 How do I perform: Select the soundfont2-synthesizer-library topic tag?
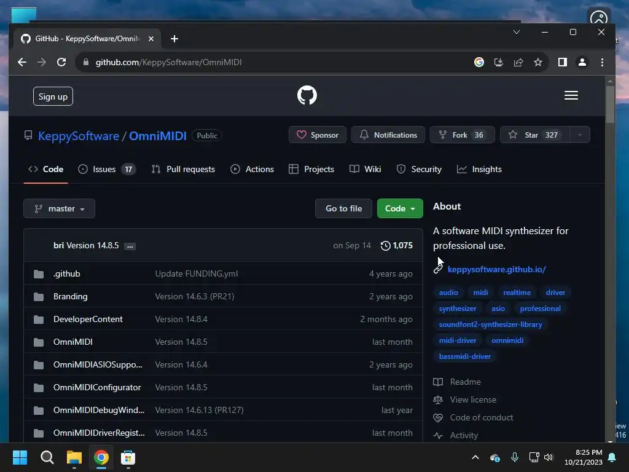pyautogui.click(x=490, y=324)
